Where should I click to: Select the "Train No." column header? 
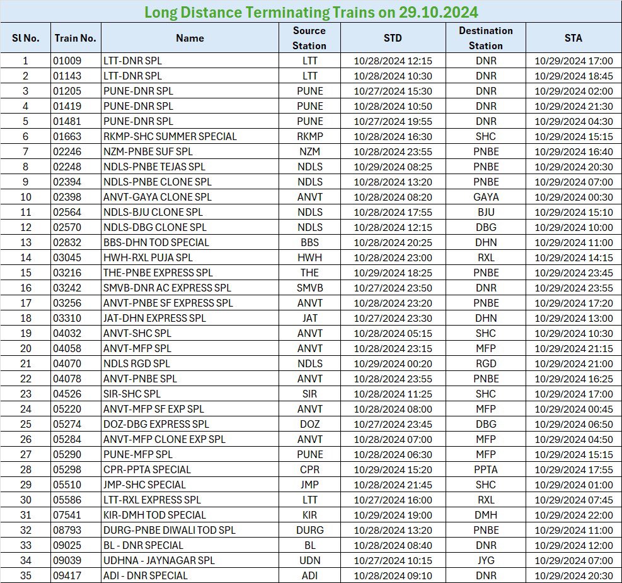coord(76,38)
